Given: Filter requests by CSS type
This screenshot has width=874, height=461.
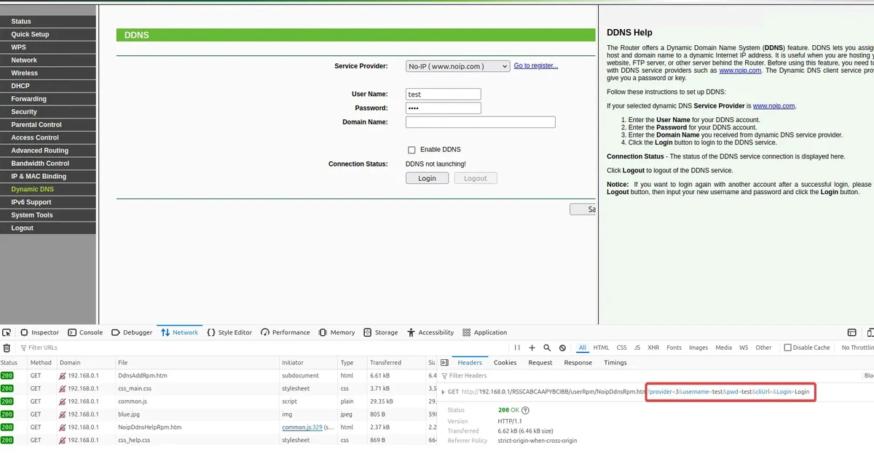Looking at the screenshot, I should 621,348.
